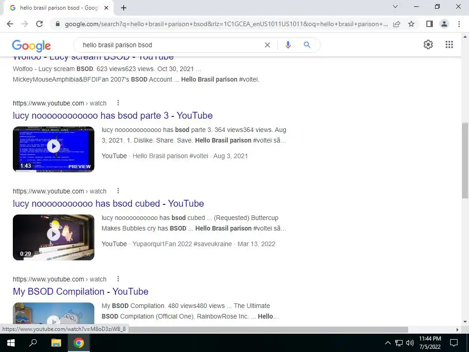
Task: Open the Windows Start menu
Action: 11,343
